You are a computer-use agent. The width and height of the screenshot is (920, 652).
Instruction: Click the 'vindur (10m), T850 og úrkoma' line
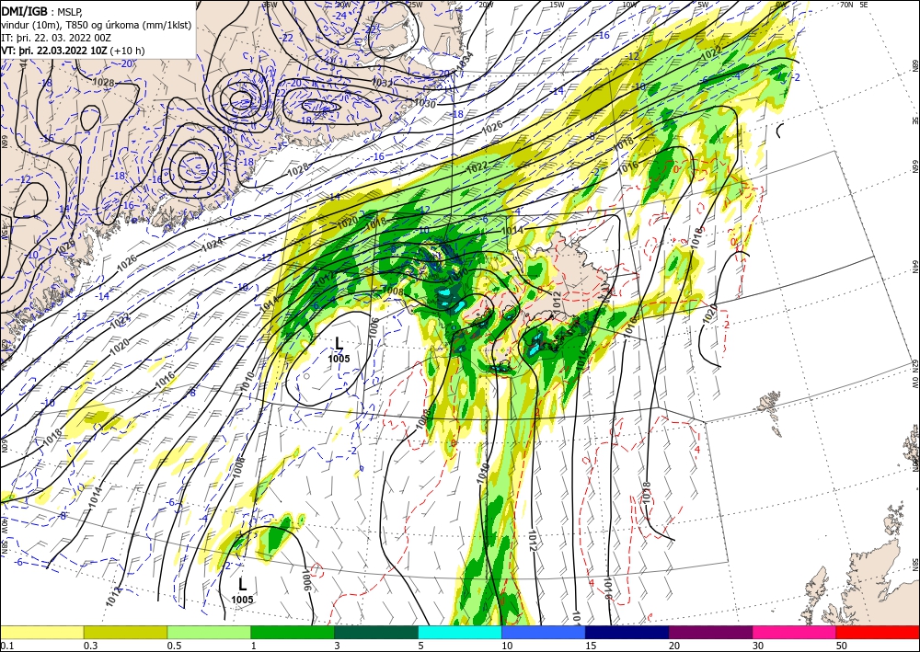[97, 25]
